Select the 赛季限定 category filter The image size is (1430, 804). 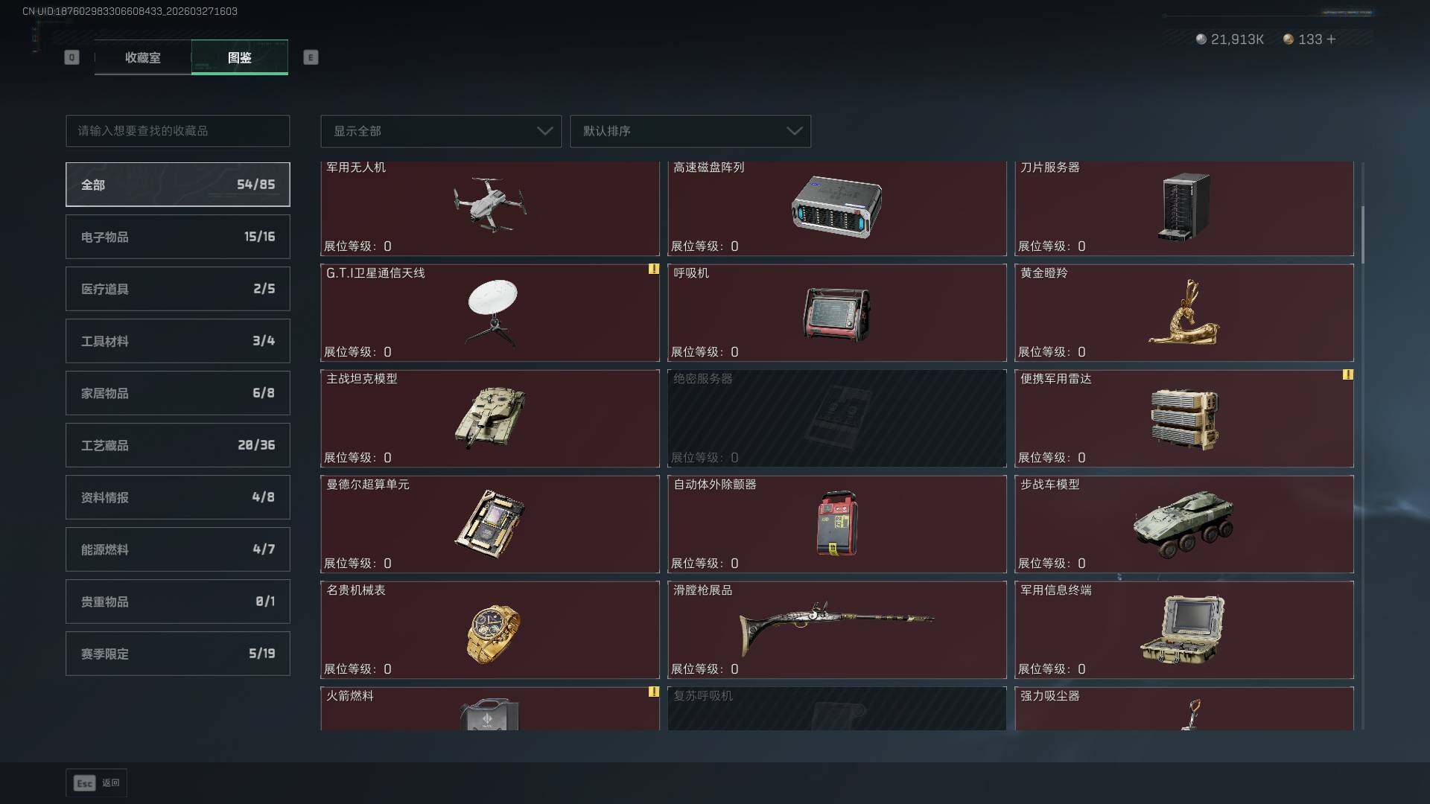point(178,654)
